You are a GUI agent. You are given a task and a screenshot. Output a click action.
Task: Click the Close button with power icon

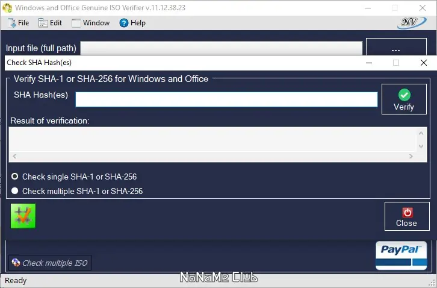pos(407,216)
